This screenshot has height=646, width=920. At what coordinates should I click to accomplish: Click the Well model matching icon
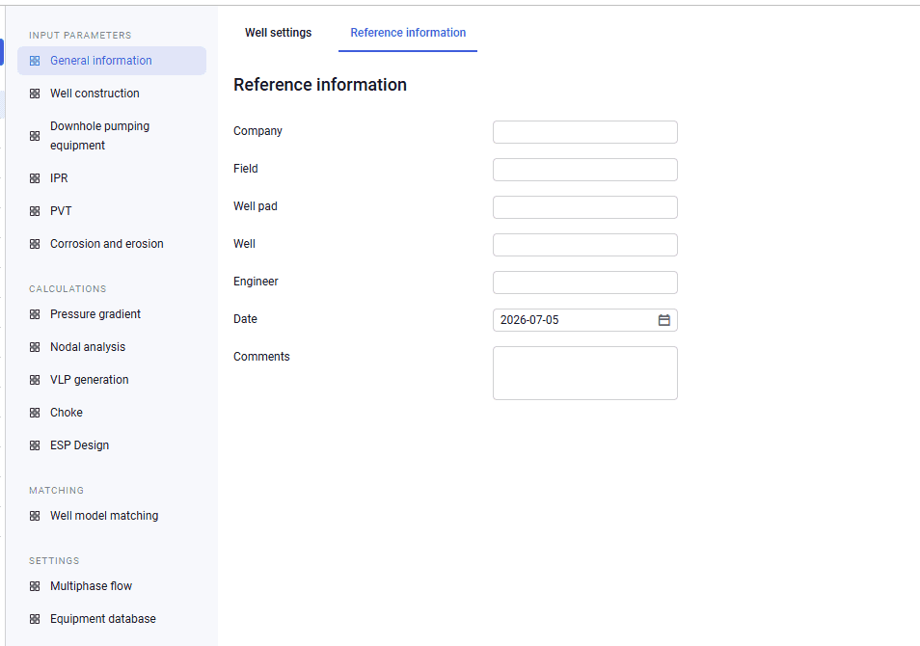pos(35,517)
